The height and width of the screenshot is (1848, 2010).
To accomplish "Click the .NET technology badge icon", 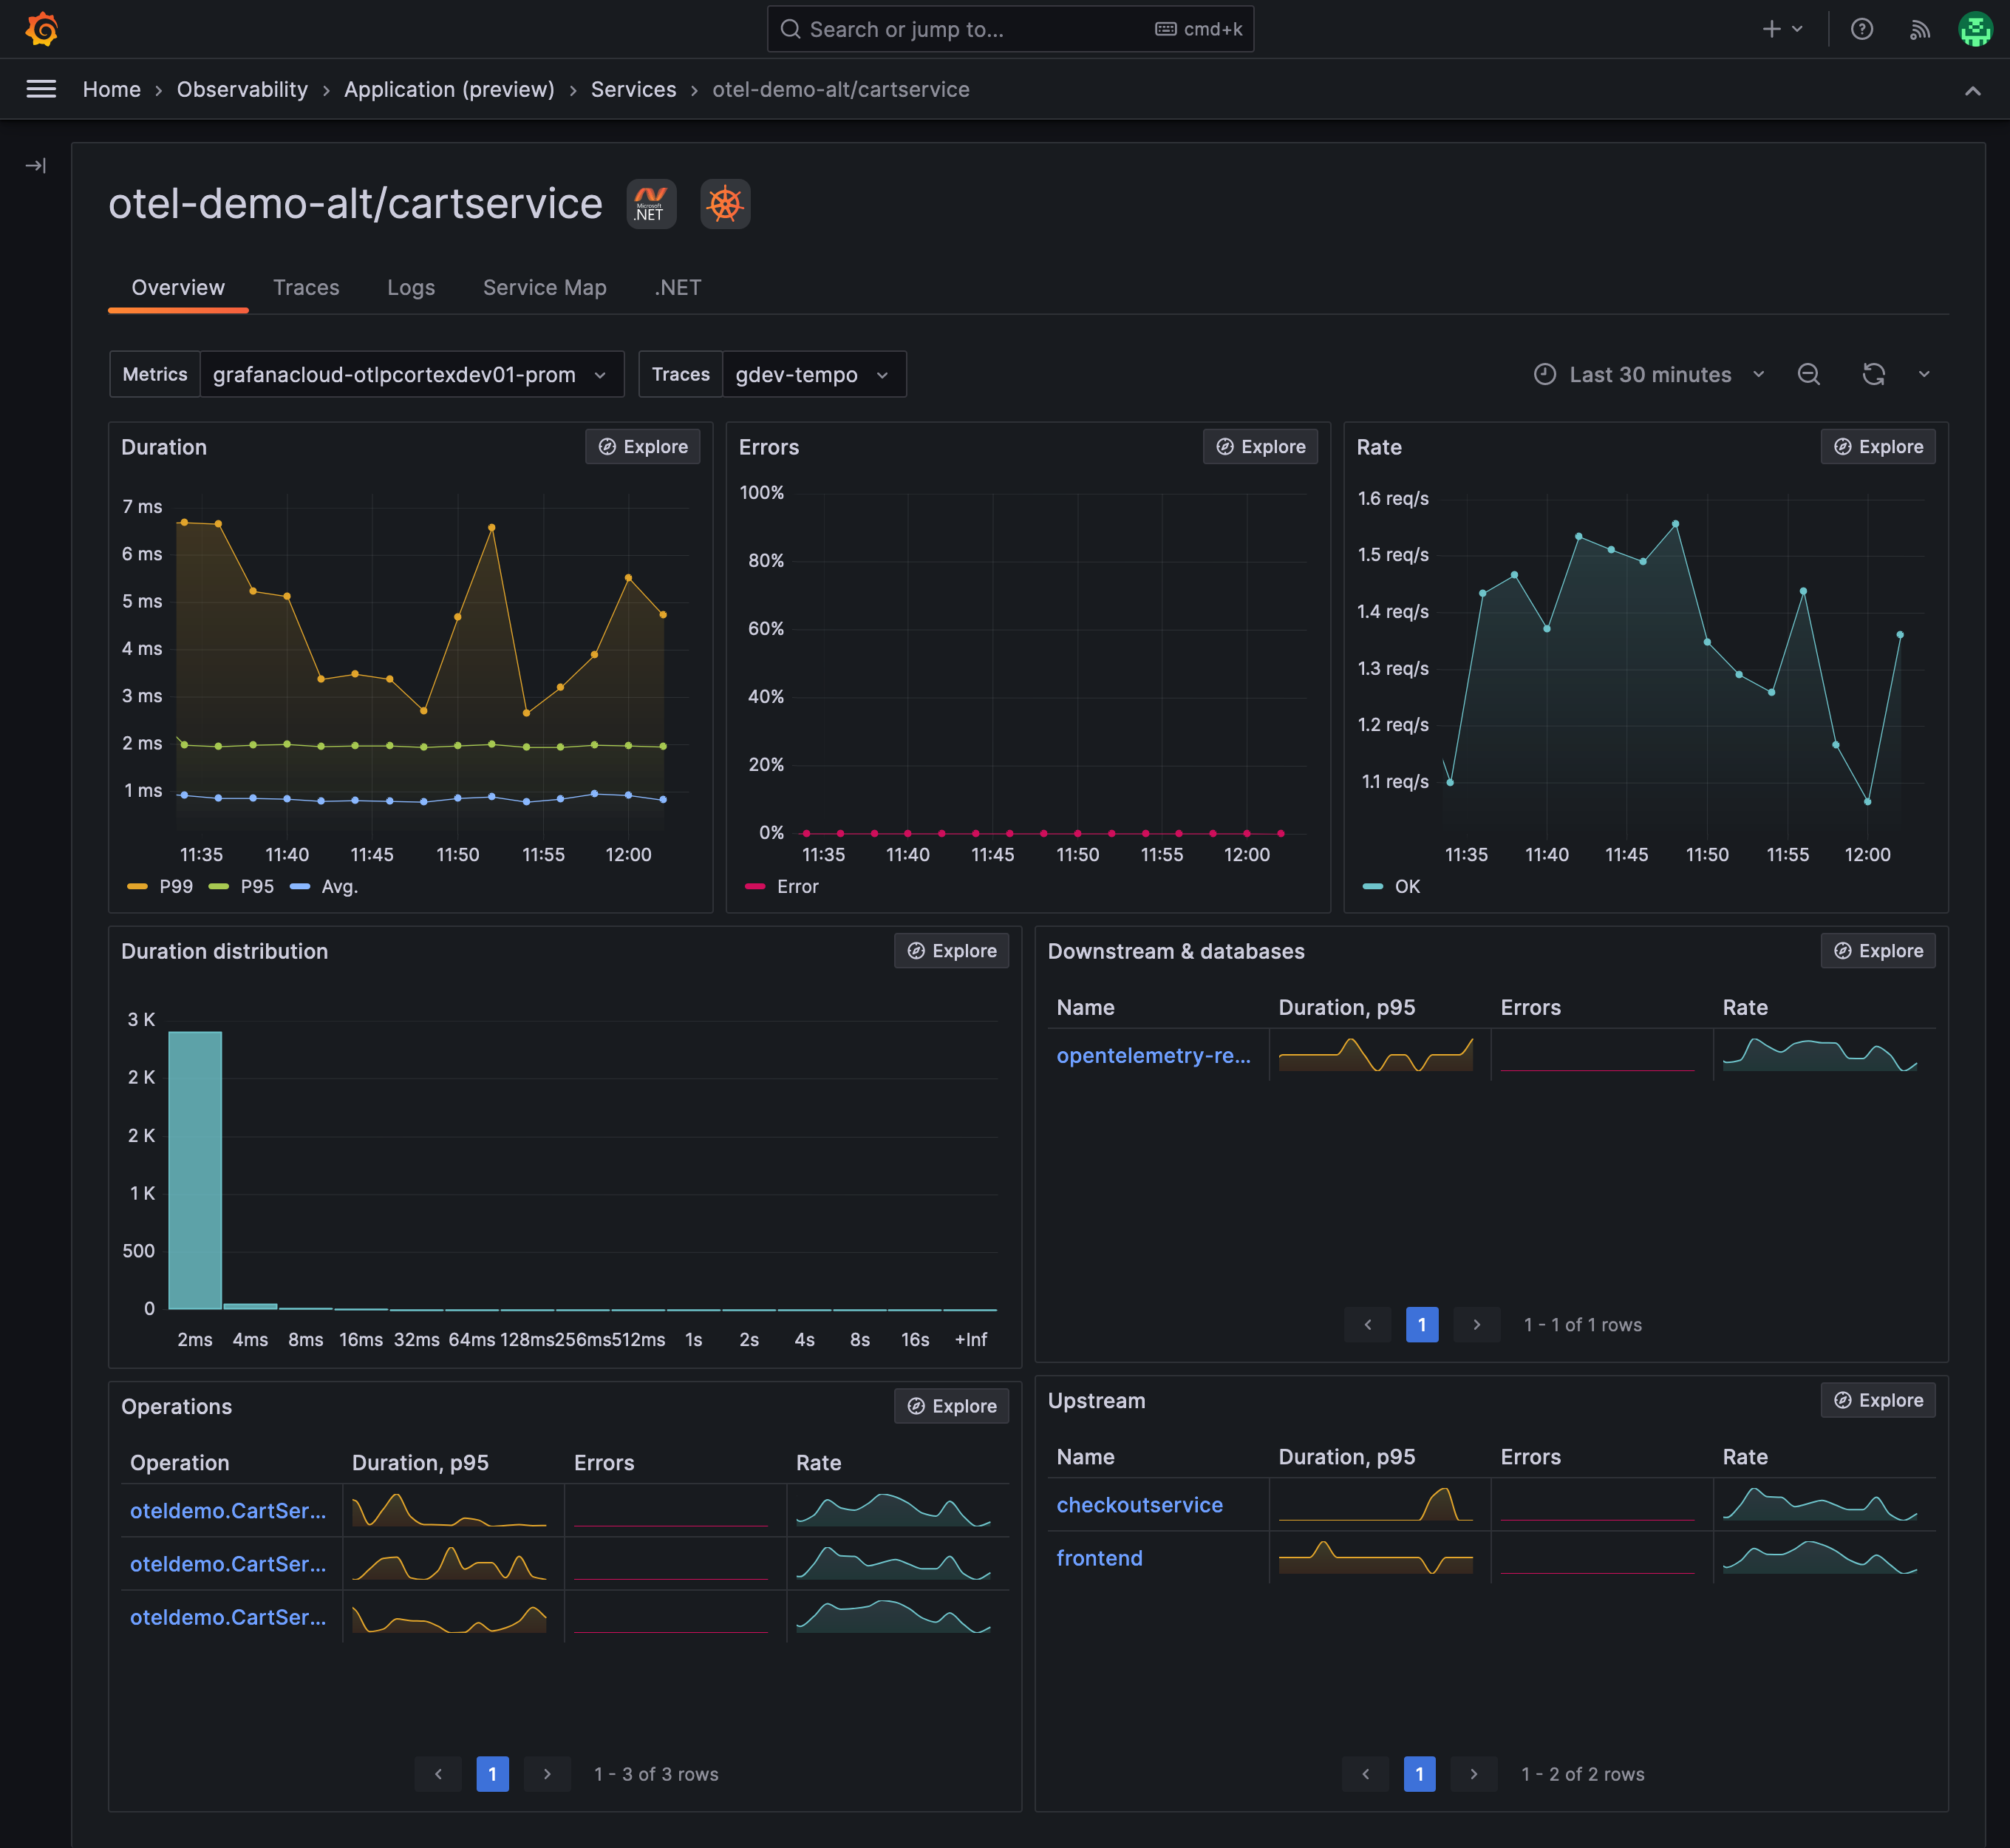I will pos(651,204).
